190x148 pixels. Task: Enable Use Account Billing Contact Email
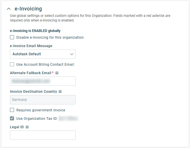(12, 65)
